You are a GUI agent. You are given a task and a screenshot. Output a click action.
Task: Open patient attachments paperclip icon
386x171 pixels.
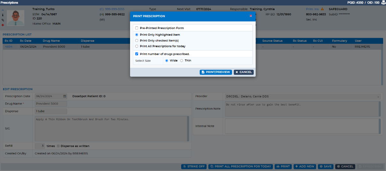pyautogui.click(x=3, y=20)
